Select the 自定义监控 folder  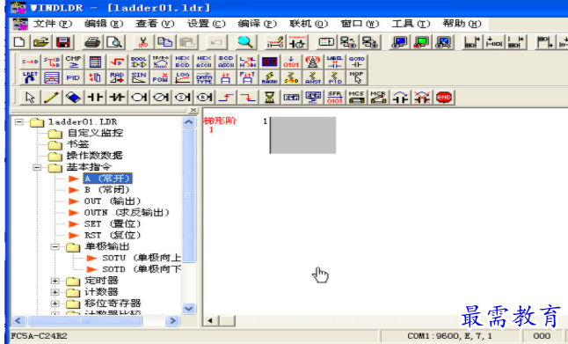95,133
